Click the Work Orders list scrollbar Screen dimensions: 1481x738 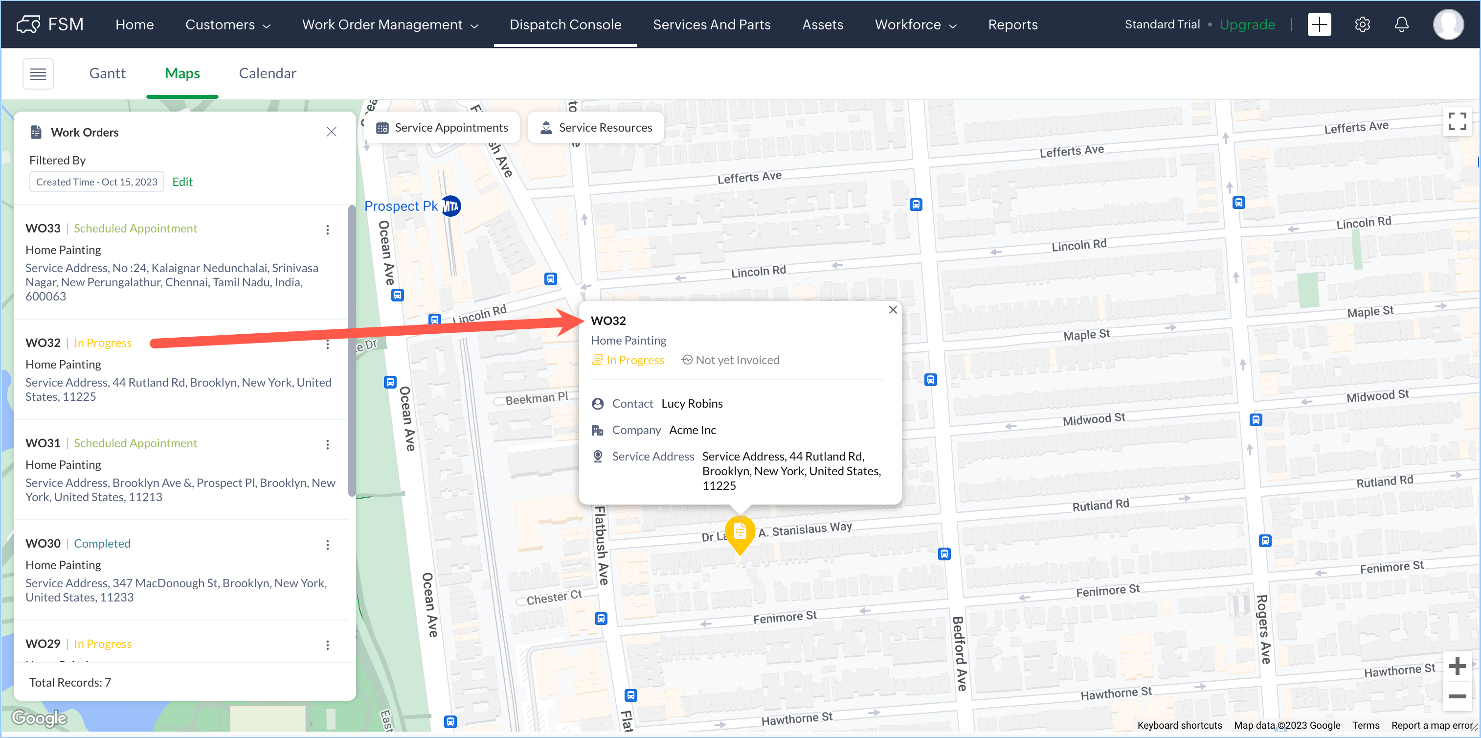tap(352, 351)
